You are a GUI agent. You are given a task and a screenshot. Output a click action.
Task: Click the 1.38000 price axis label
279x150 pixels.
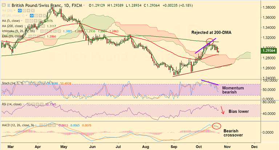[x=270, y=8]
